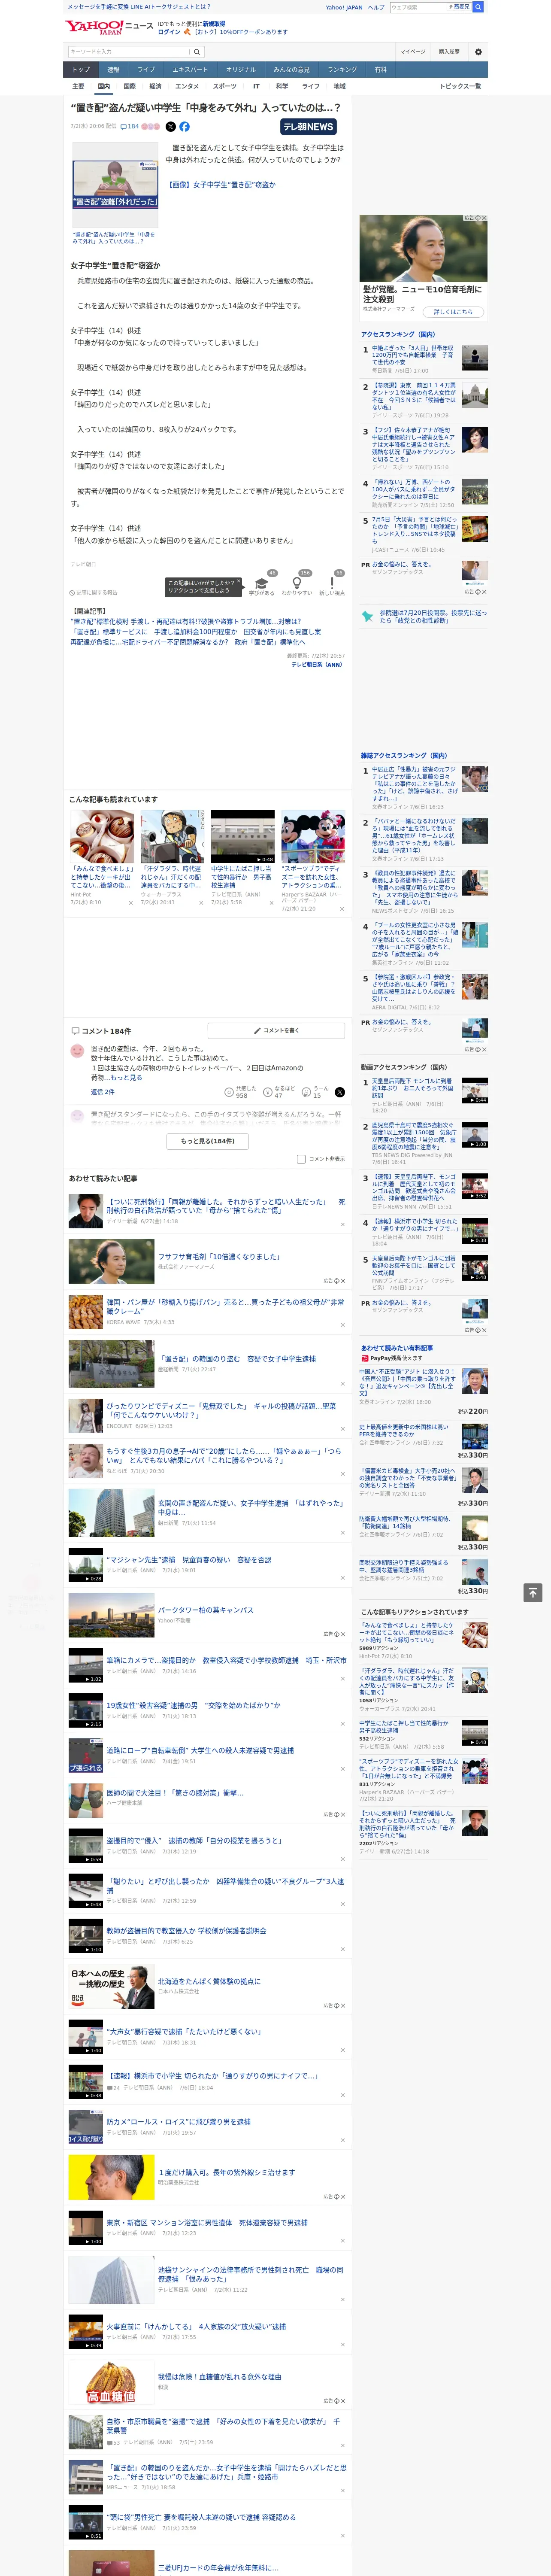
Task: Open the 参院選は7月20日投開票 banner
Action: (x=424, y=616)
